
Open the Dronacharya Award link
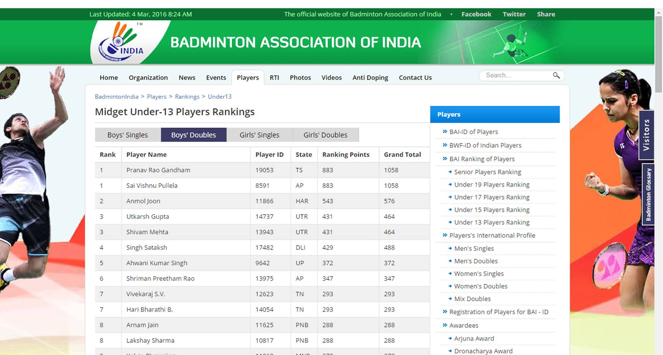tap(483, 351)
